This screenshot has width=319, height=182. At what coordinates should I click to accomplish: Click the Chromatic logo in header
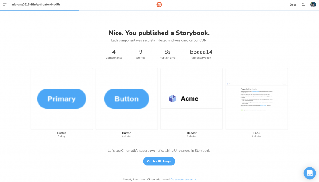(x=159, y=4)
